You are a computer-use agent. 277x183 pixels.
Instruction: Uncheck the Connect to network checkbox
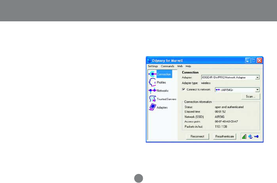(183, 89)
